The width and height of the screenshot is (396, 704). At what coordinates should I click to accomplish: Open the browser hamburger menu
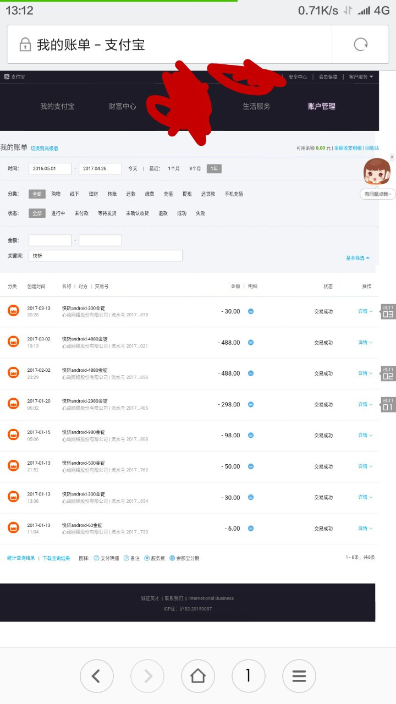(299, 676)
